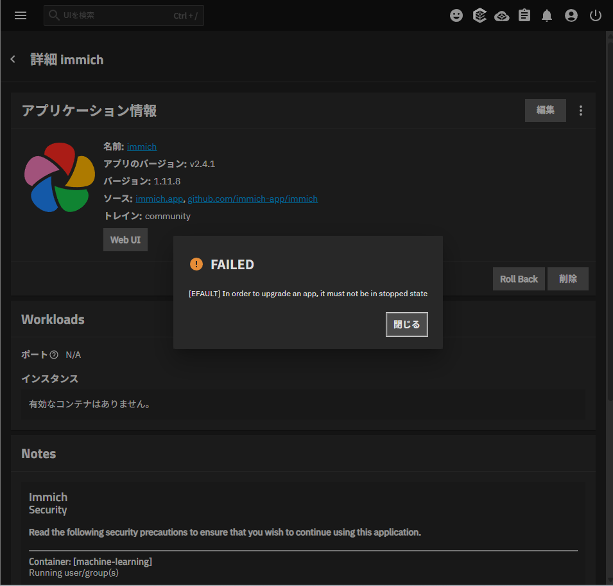Click the Roll Back button
Screen dimensions: 613x586
point(519,279)
